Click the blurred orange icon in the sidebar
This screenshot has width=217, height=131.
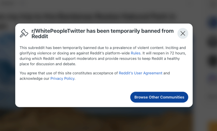(212, 125)
